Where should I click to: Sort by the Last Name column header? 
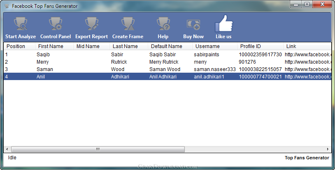click(x=129, y=46)
